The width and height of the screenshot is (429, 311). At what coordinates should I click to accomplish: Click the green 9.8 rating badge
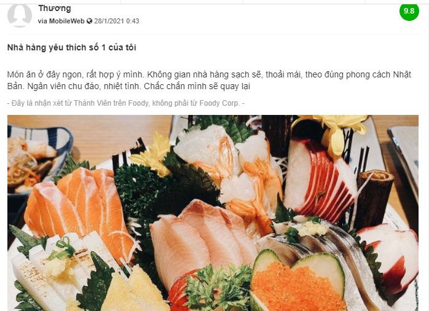pos(409,10)
